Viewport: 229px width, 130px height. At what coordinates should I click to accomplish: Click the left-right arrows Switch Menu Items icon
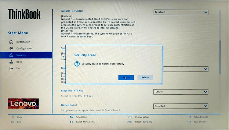coord(71,122)
